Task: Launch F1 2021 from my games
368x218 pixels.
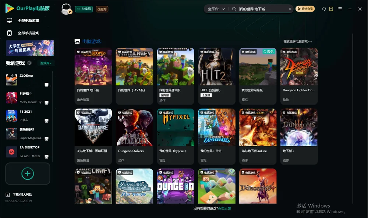Action: pos(28,116)
